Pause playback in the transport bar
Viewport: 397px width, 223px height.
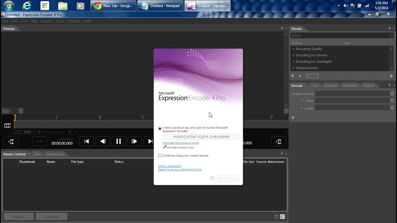[x=118, y=141]
